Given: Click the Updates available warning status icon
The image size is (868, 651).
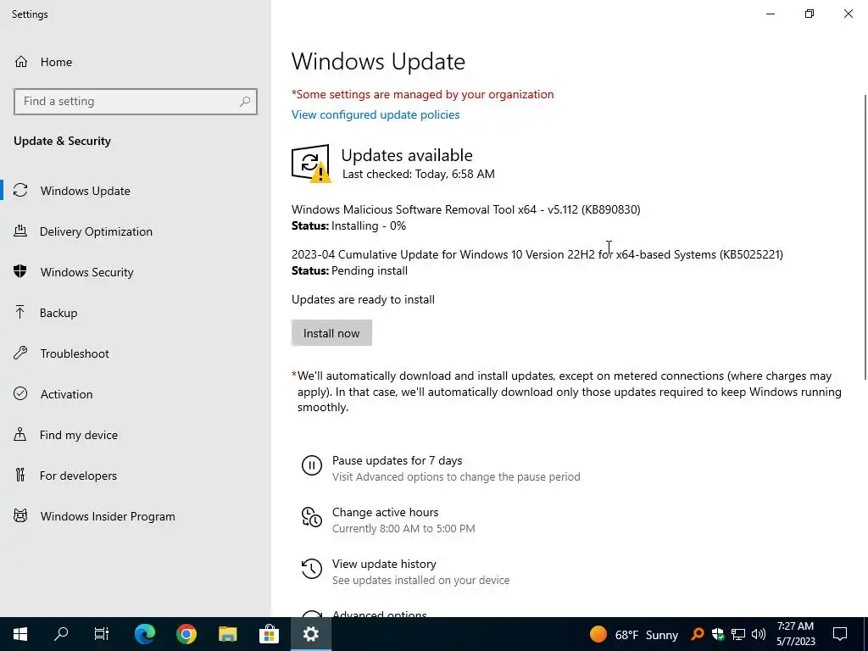Looking at the screenshot, I should click(311, 164).
